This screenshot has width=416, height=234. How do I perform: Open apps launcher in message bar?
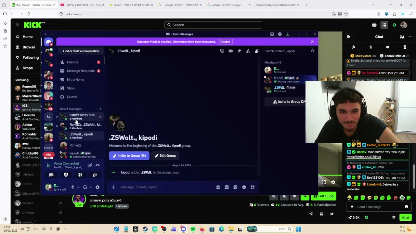tap(253, 187)
